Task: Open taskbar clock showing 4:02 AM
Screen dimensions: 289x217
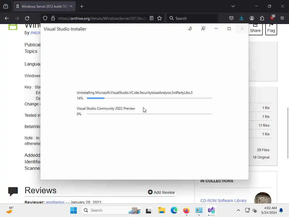Action: (x=269, y=210)
